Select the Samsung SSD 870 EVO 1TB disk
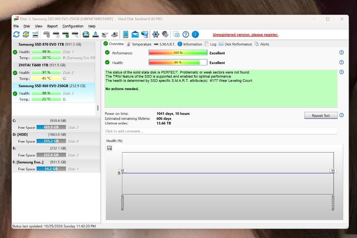Screen dimensions: 357x238 pos(54,51)
